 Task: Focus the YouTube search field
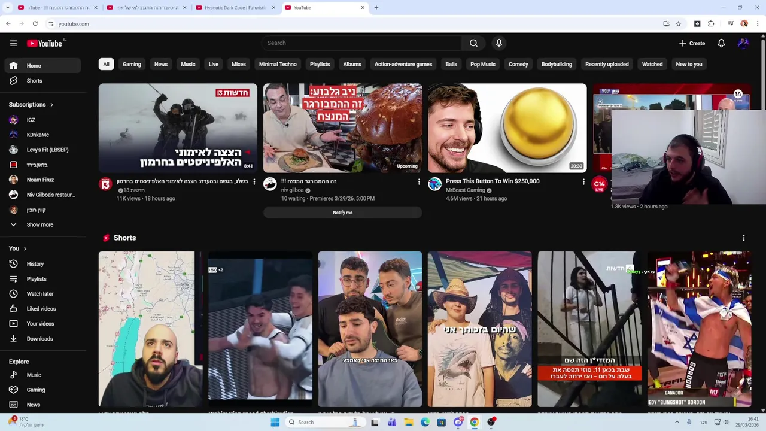pyautogui.click(x=361, y=43)
